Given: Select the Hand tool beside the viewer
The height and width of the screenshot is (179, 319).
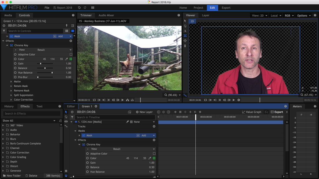Looking at the screenshot, I should pos(185,26).
